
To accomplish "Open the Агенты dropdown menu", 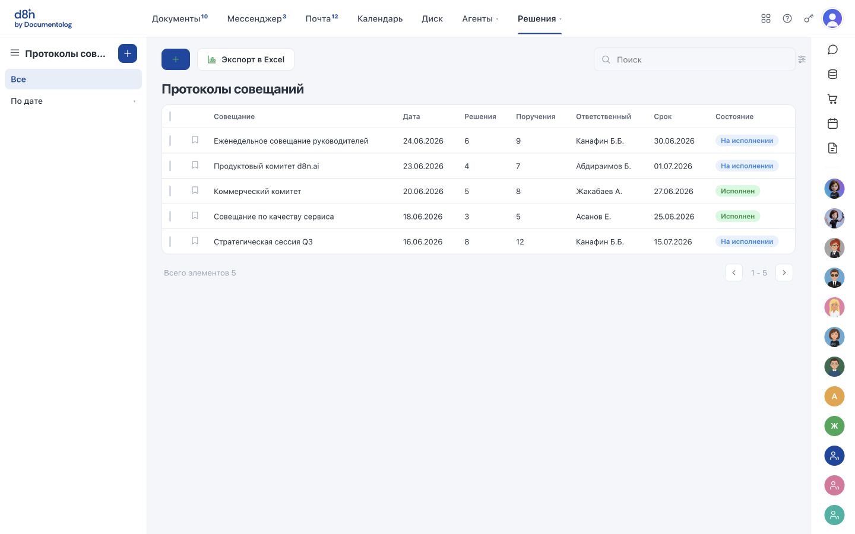I will pyautogui.click(x=480, y=19).
